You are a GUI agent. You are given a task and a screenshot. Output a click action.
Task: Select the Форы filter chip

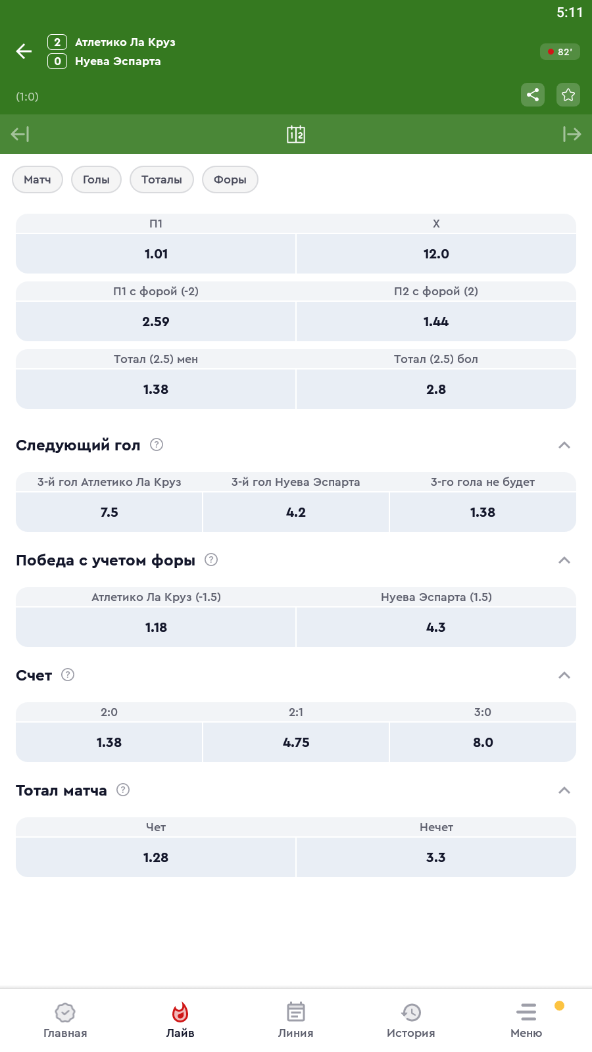[x=230, y=179]
